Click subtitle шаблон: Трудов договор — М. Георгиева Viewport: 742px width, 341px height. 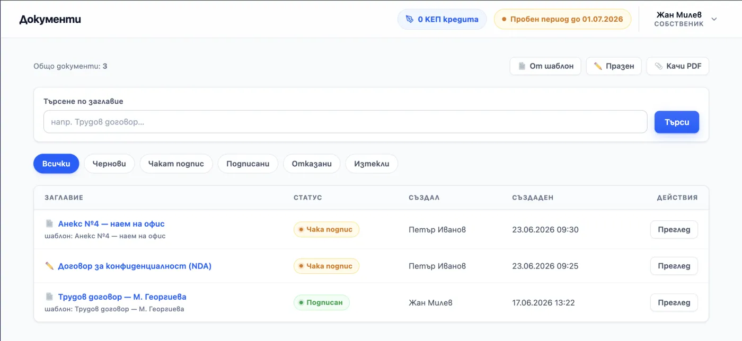[x=114, y=309]
